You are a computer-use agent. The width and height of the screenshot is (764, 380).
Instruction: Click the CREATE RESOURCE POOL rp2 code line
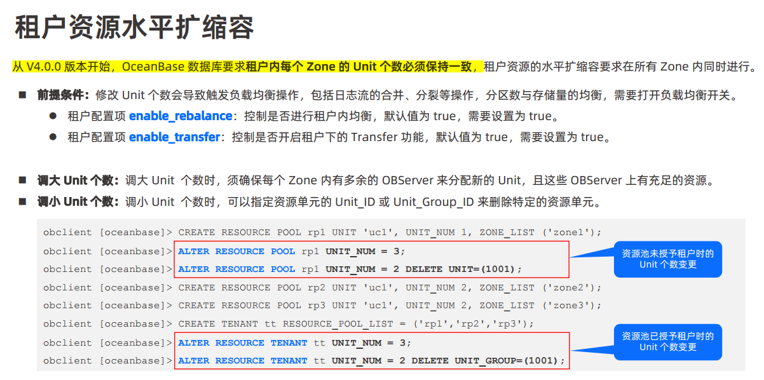pyautogui.click(x=389, y=287)
